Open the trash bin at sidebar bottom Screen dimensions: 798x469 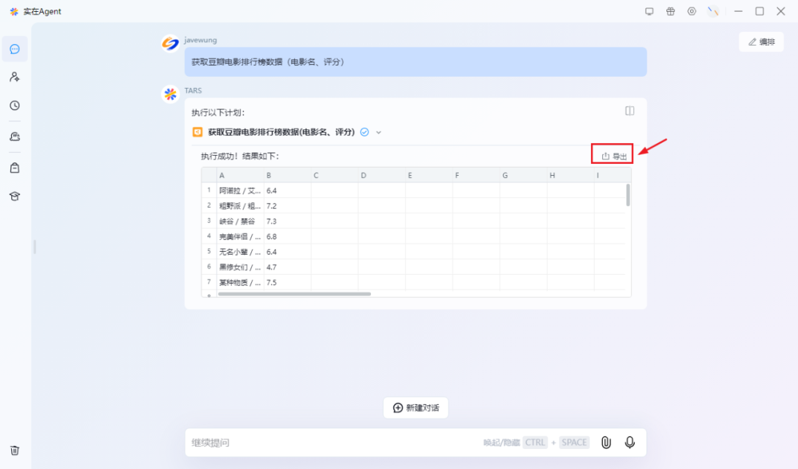[x=15, y=450]
